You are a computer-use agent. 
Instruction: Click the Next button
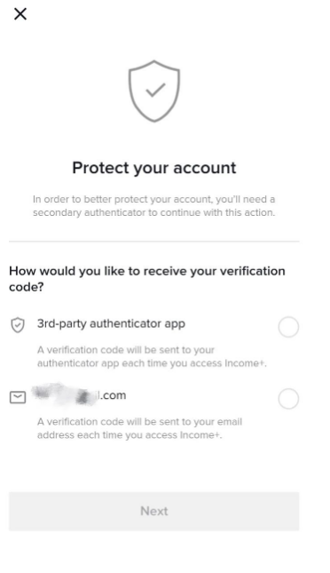coord(154,511)
